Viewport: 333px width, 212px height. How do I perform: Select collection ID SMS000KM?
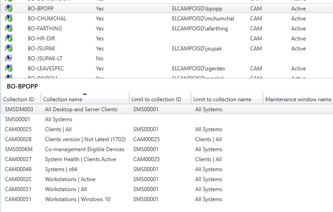[19, 149]
